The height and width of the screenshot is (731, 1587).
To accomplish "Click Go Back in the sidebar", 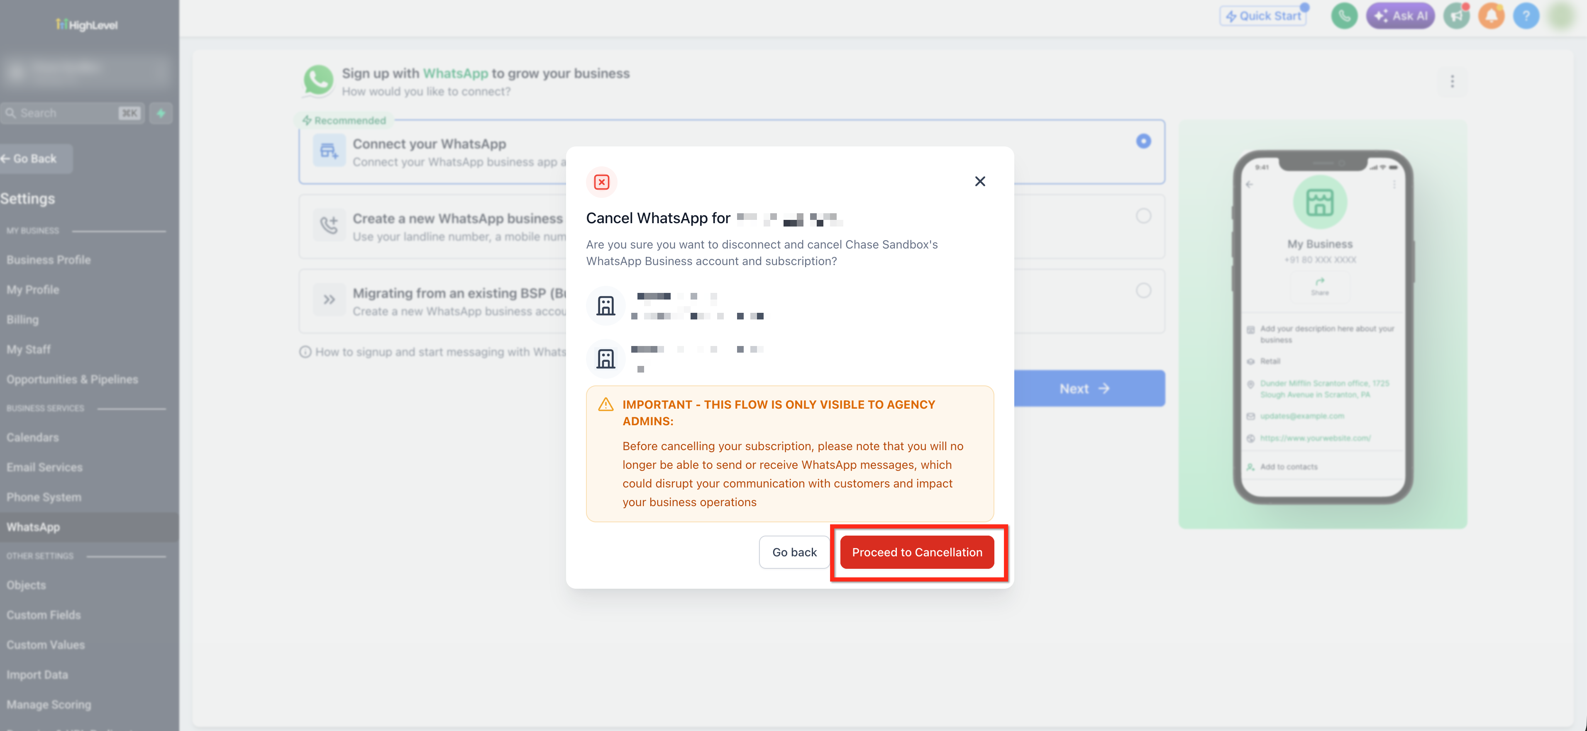I will 35,159.
